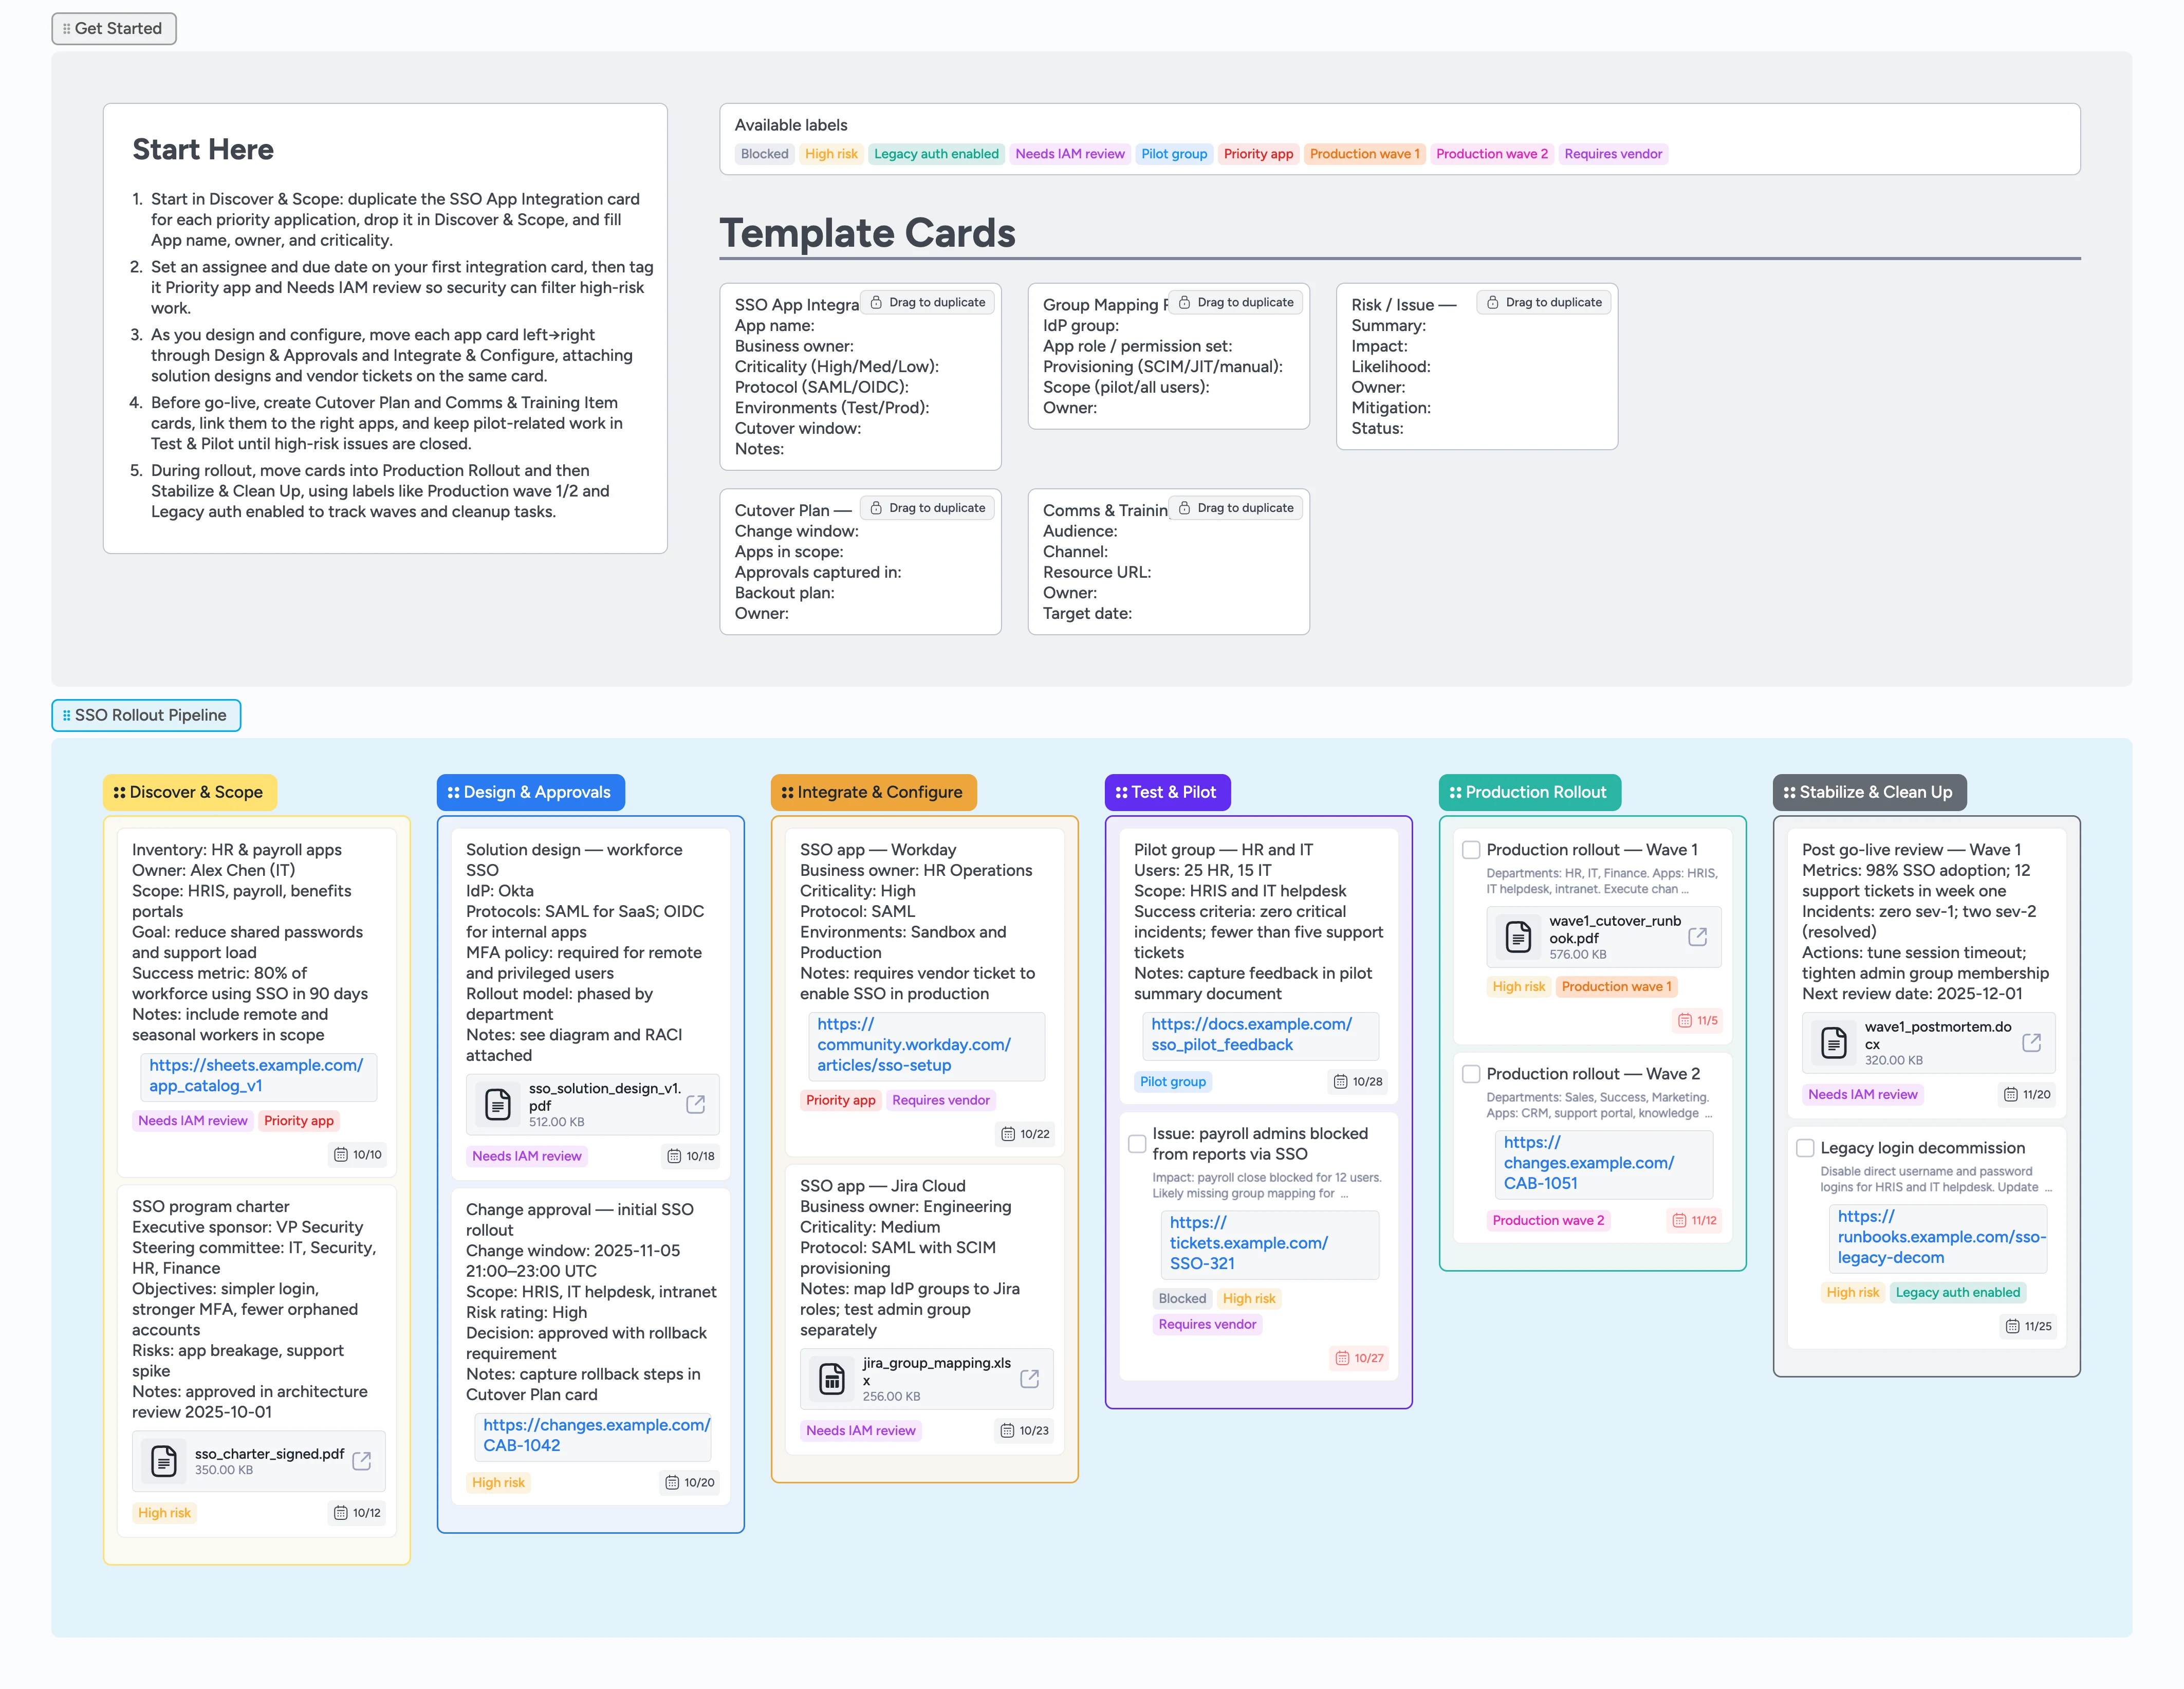This screenshot has width=2184, height=1689.
Task: Click the Test & Pilot column header
Action: click(x=1168, y=792)
